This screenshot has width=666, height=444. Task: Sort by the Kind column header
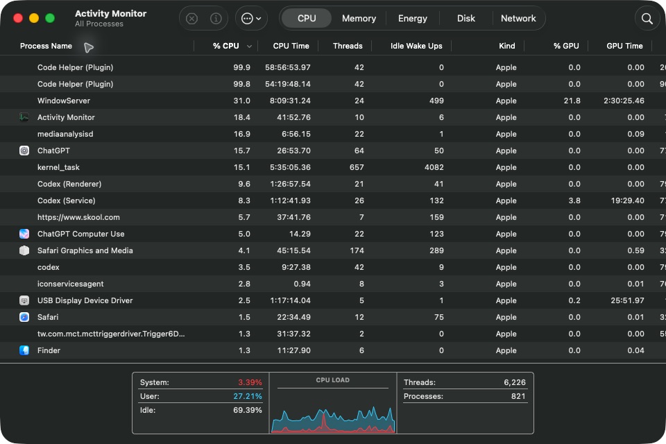(506, 46)
